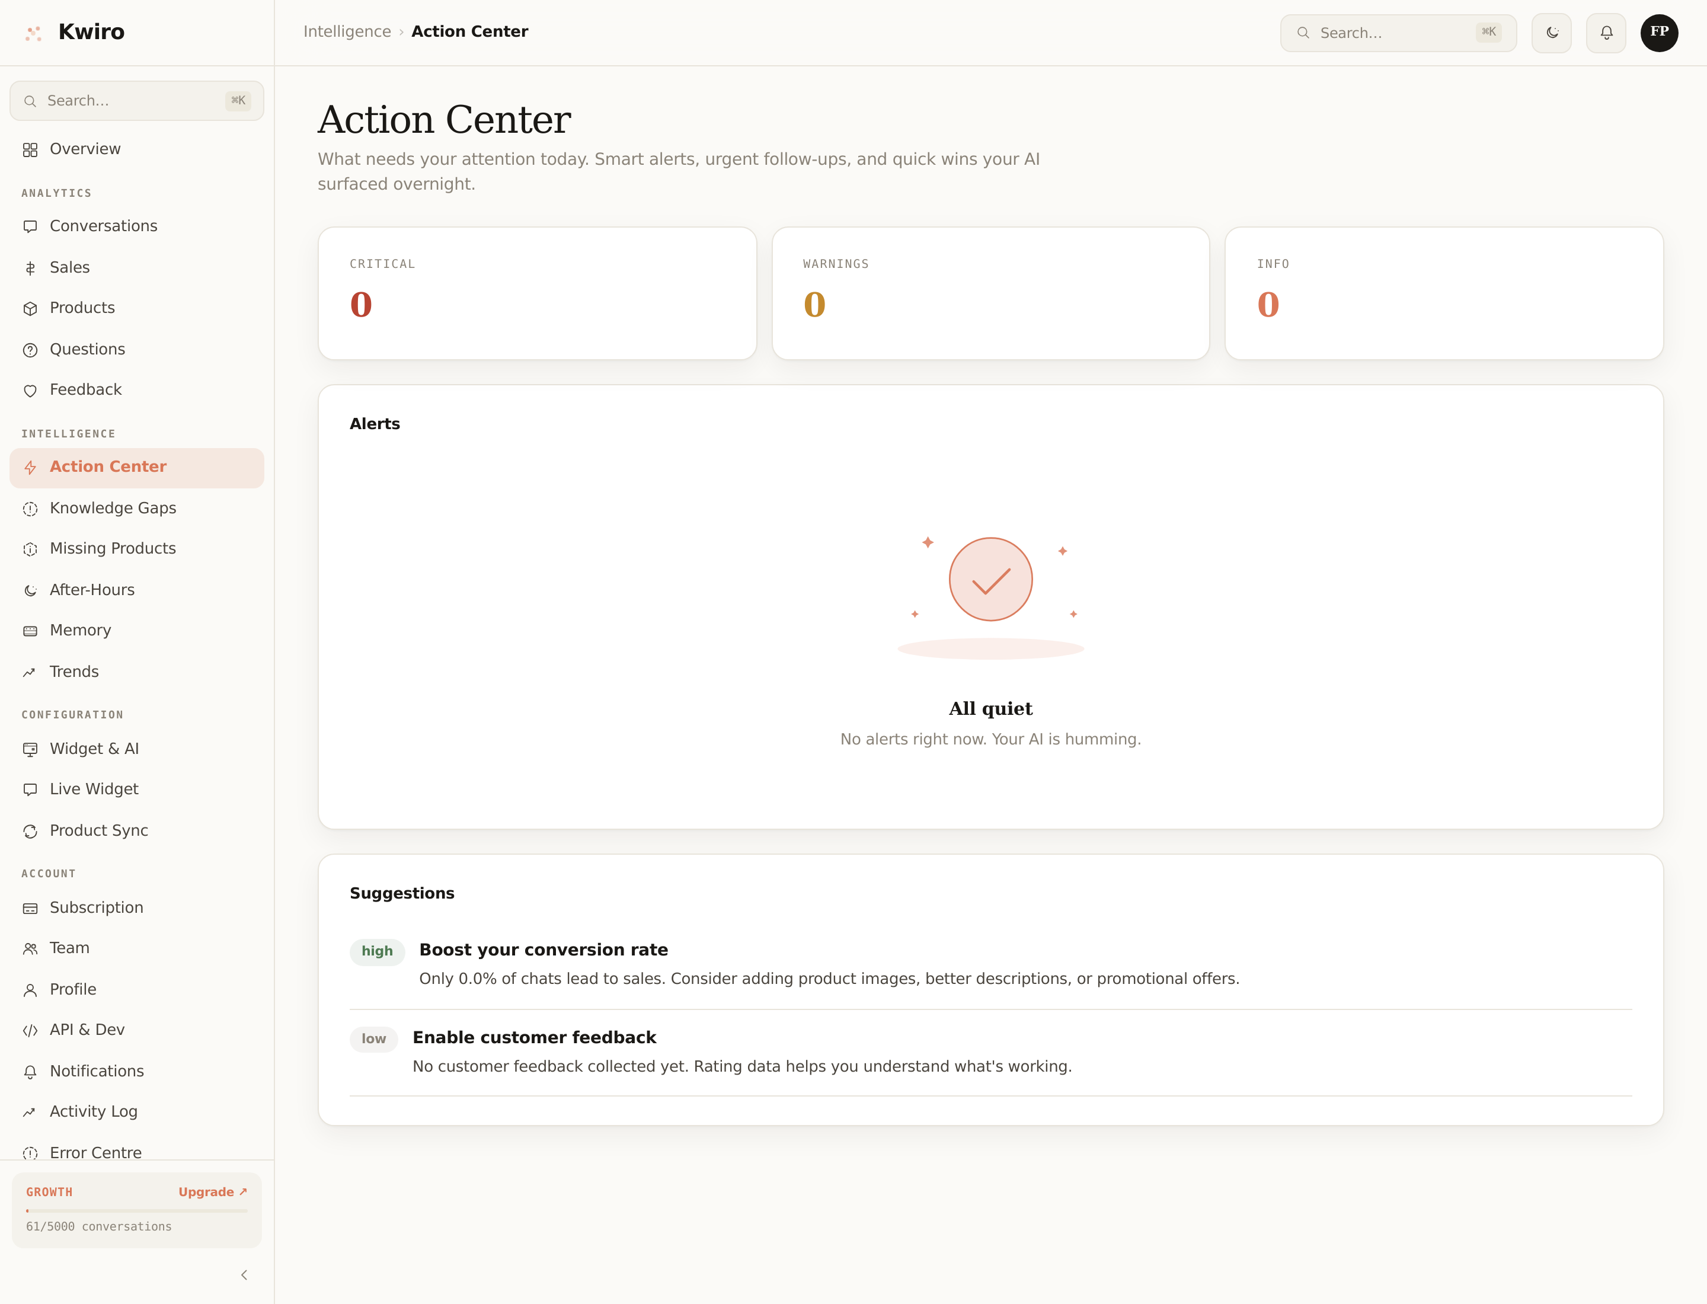The image size is (1707, 1304).
Task: Click the Team nav label
Action: tap(69, 948)
